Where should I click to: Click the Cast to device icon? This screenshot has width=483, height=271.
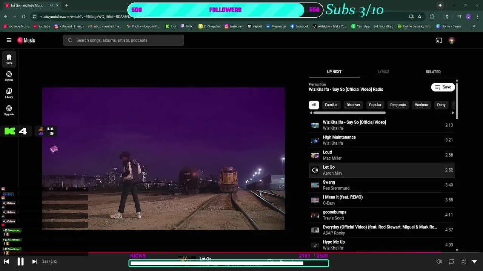[x=439, y=40]
